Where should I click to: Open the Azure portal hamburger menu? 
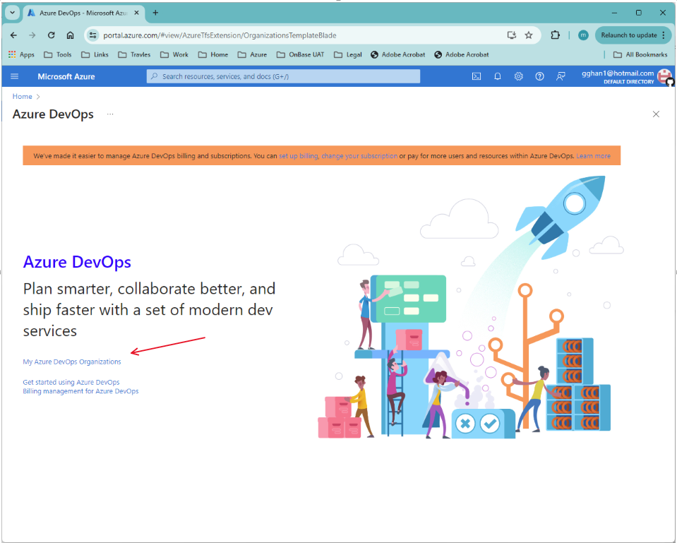coord(14,76)
